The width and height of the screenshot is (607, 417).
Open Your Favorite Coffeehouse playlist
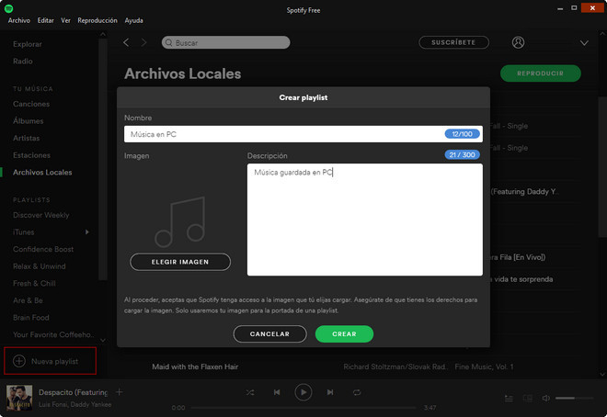53,334
